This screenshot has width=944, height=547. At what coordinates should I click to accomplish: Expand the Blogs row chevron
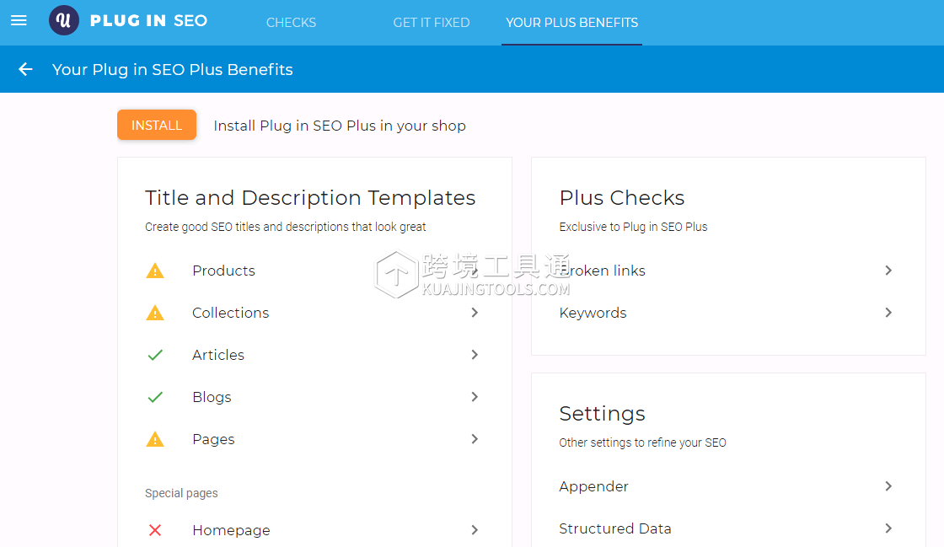(475, 397)
